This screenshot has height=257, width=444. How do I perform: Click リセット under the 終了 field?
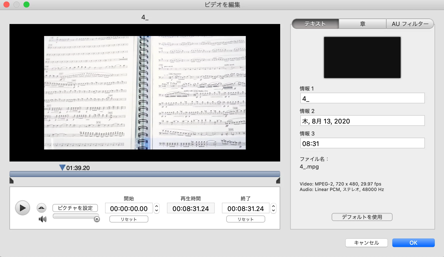[245, 219]
